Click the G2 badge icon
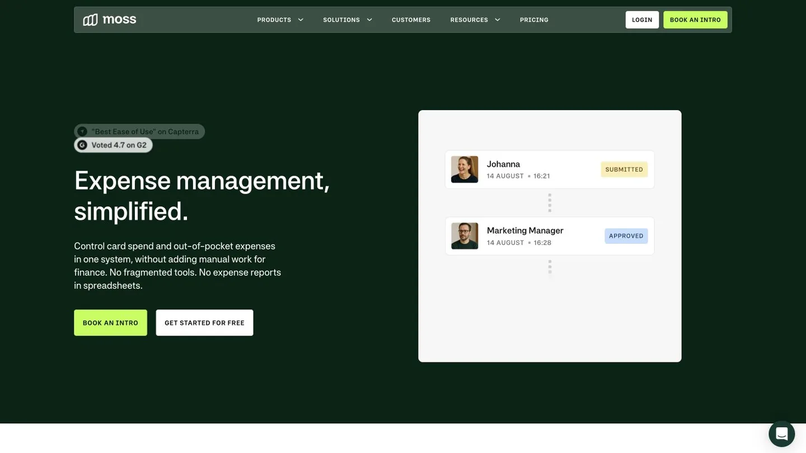Viewport: 806px width, 453px height. coord(82,145)
